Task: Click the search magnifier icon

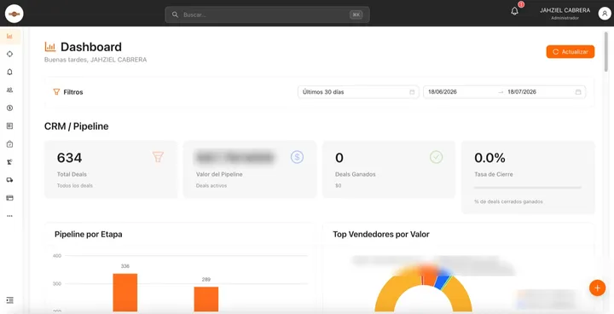Action: click(175, 15)
